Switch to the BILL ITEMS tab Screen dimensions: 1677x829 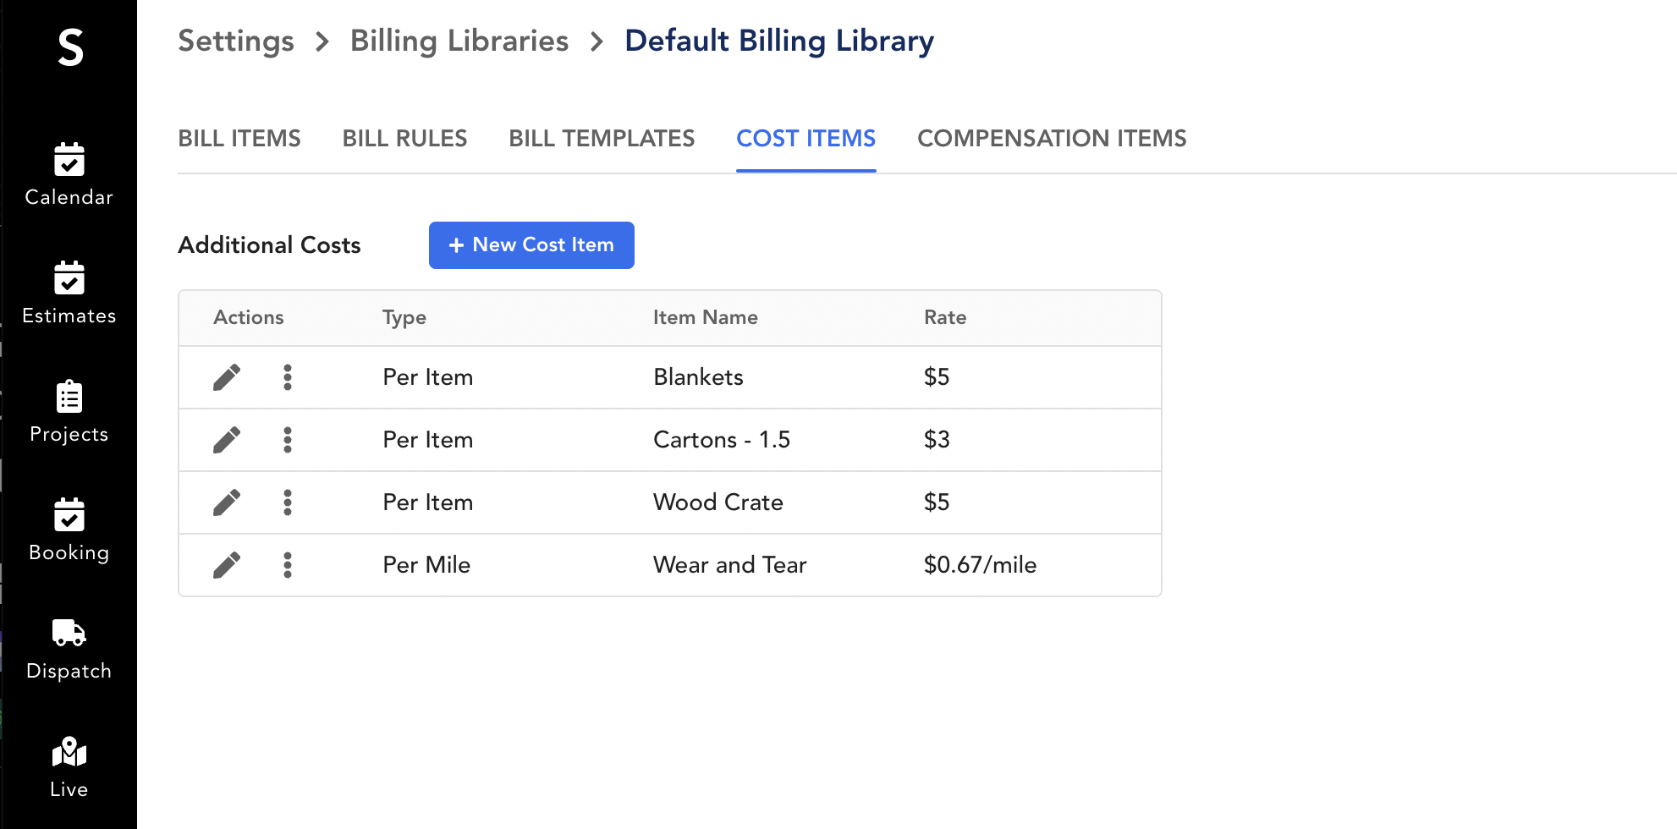pos(239,138)
